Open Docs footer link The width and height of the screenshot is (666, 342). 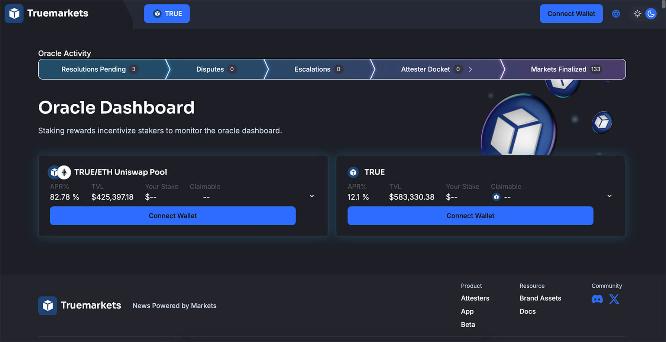click(527, 312)
